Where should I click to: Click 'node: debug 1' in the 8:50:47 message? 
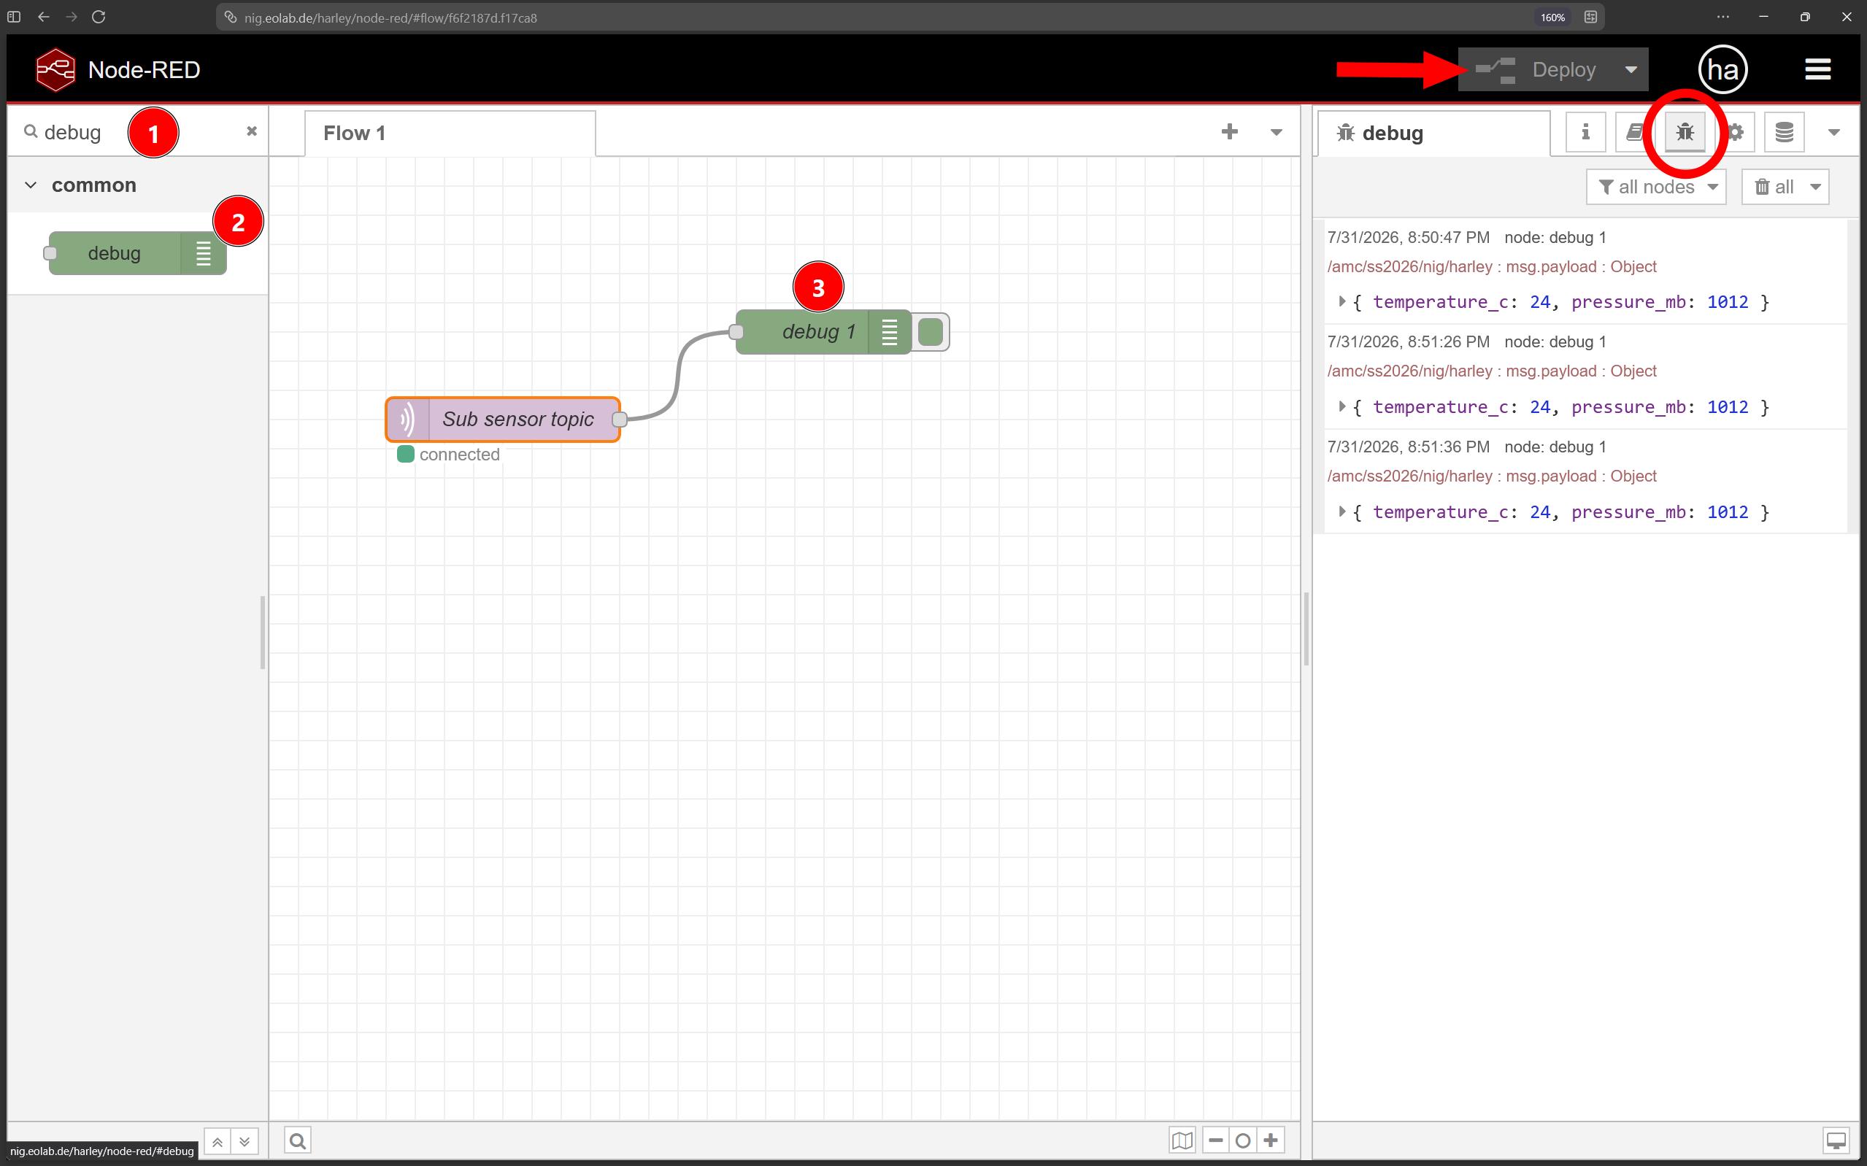[x=1555, y=238]
